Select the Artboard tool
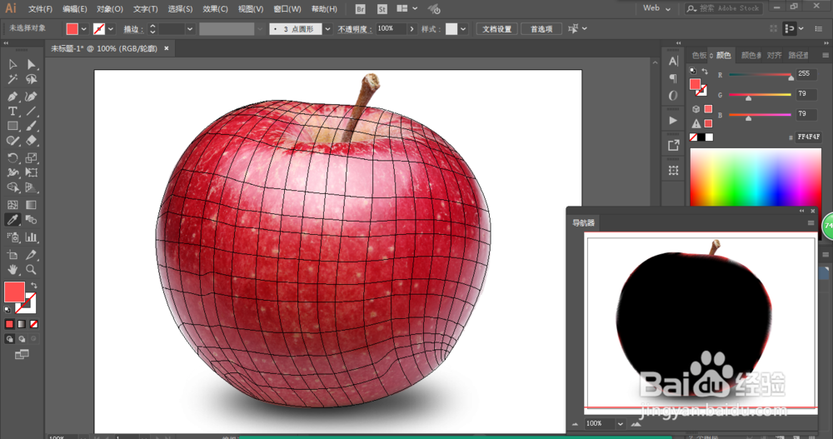 point(12,255)
